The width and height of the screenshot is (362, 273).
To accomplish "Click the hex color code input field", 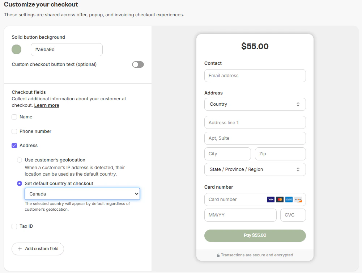I will 67,50.
